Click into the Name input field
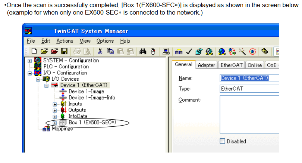This screenshot has height=163, width=302. (x=249, y=78)
